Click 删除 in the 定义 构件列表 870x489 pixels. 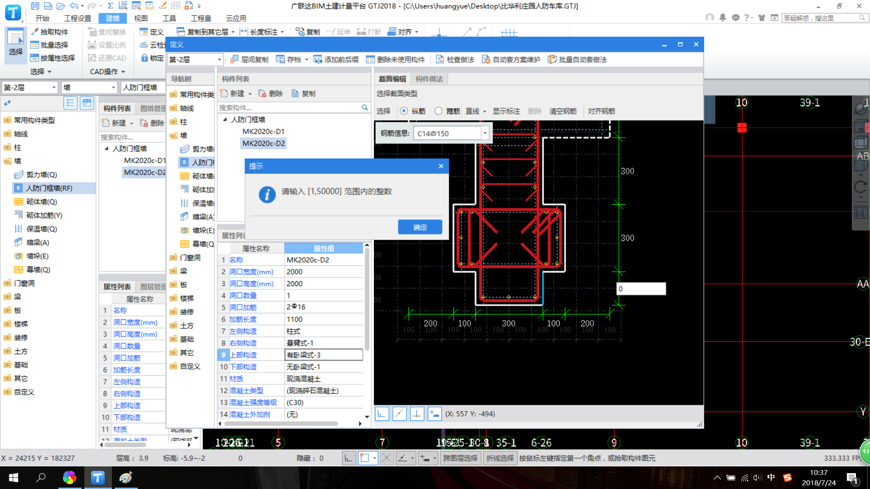271,94
